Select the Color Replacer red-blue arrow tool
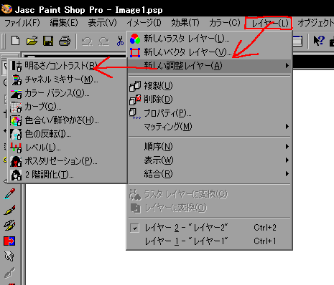The image size is (334, 285). [x=9, y=241]
